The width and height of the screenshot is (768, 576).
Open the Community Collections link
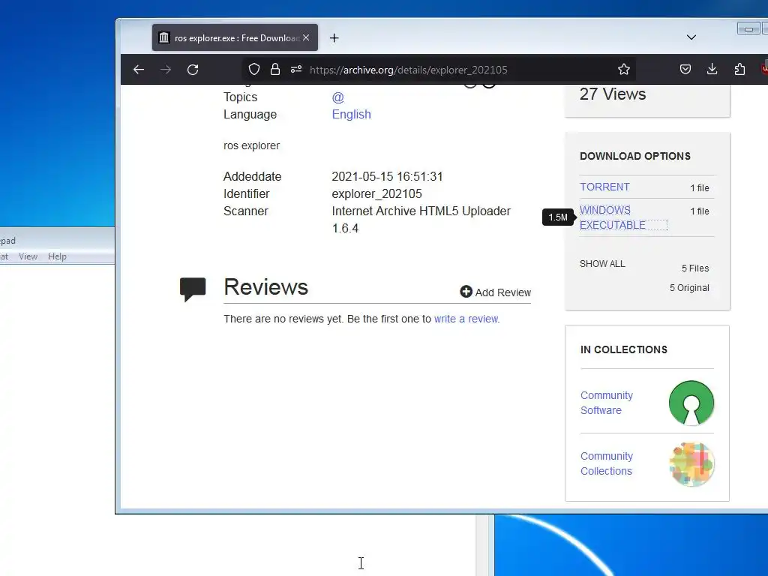coord(606,463)
